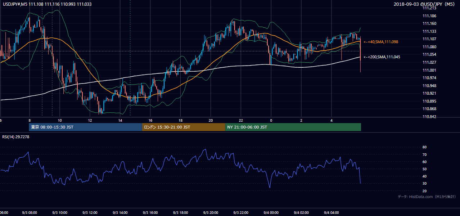Click hour marker 18 under price chart
Screen dimensions: 460x216
(180, 120)
